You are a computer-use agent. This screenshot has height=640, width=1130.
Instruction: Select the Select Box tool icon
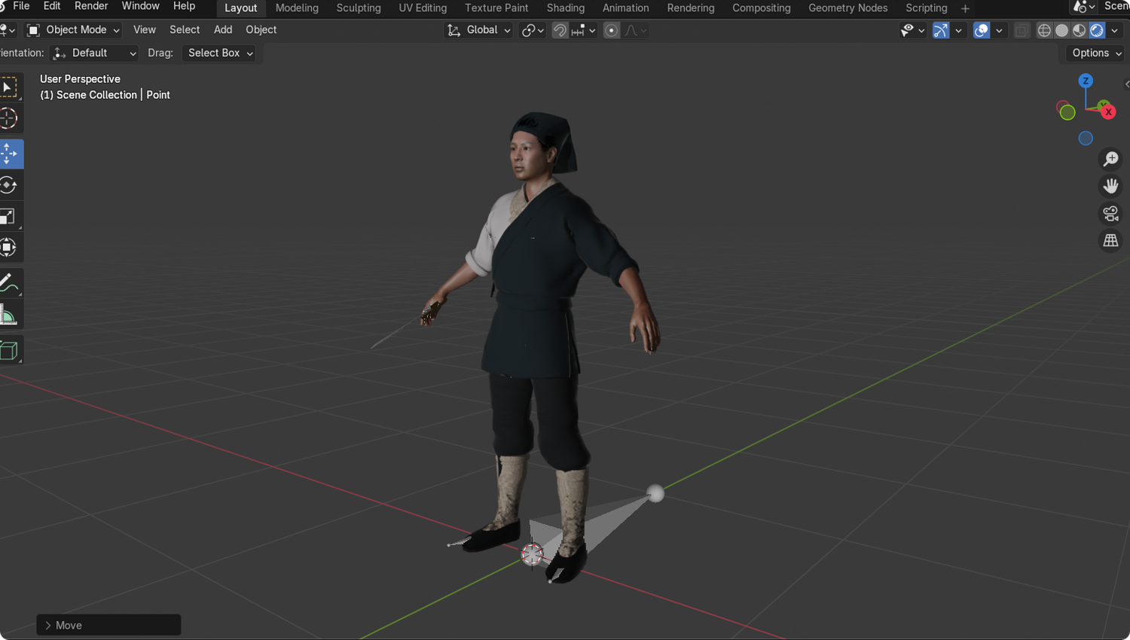point(9,87)
